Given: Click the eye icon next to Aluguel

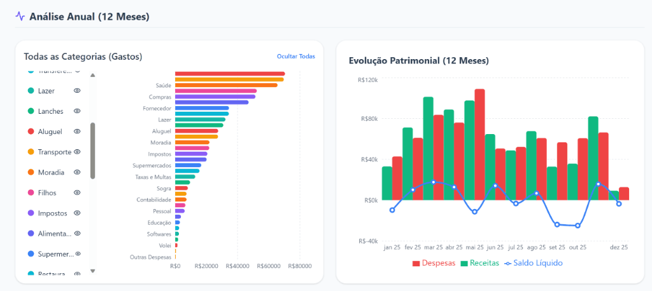Looking at the screenshot, I should (x=77, y=132).
